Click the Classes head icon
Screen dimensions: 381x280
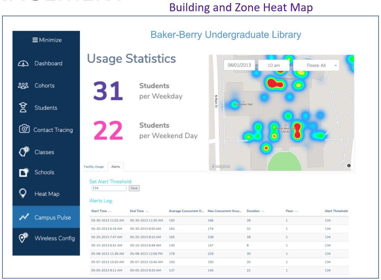[x=23, y=152]
